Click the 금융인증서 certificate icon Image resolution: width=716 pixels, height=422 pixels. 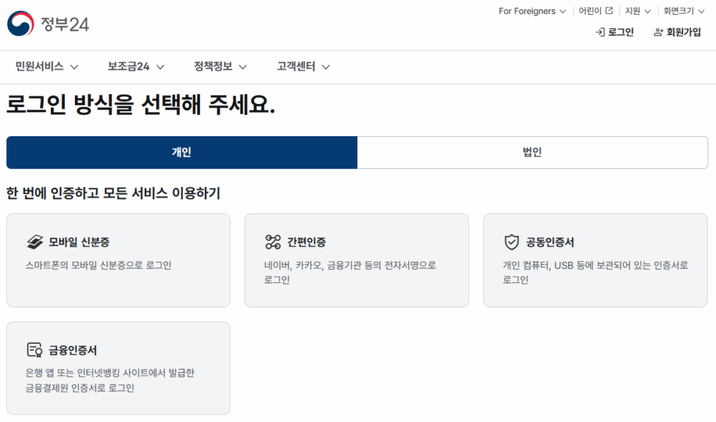tap(35, 350)
